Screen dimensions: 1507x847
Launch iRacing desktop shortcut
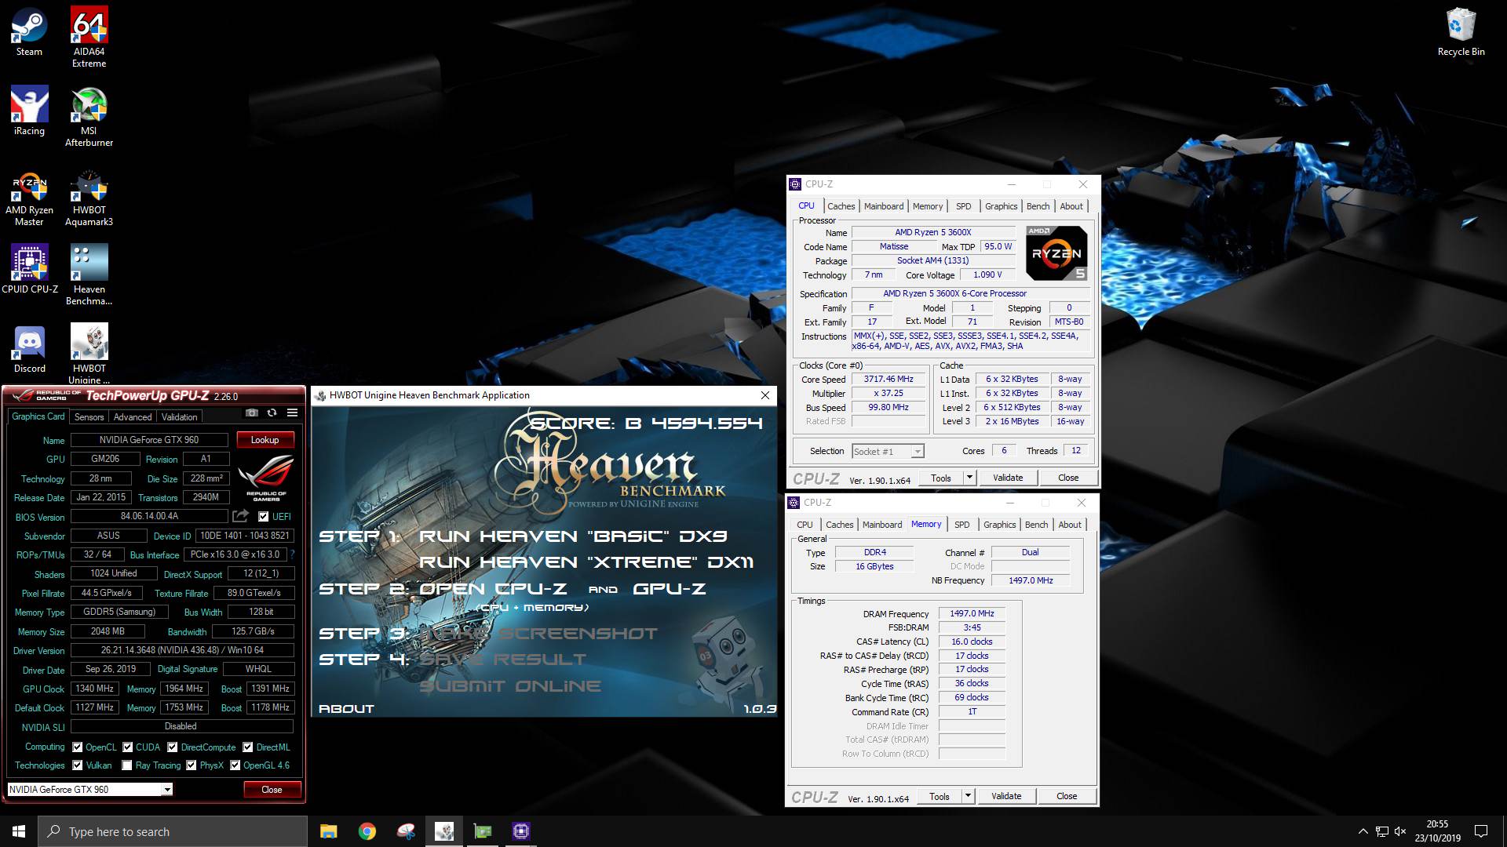coord(29,111)
